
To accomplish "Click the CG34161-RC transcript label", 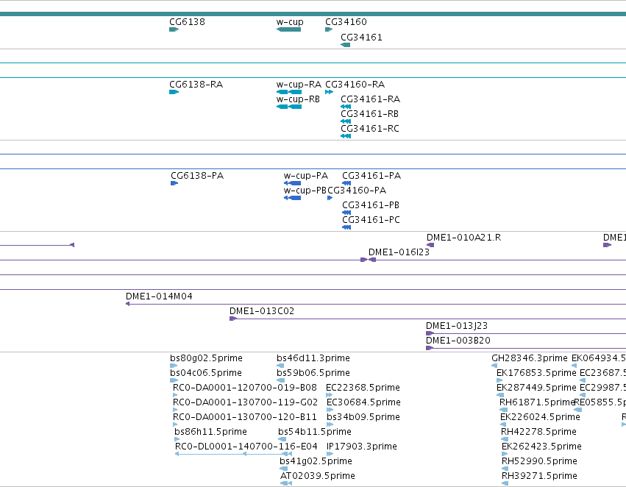I will coord(370,129).
